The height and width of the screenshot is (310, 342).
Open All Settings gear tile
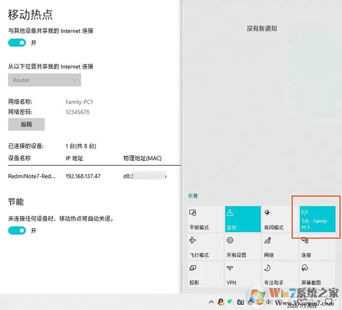coord(243,247)
